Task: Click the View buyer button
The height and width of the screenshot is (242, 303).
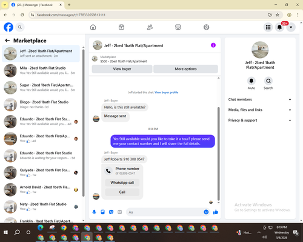Action: 122,69
